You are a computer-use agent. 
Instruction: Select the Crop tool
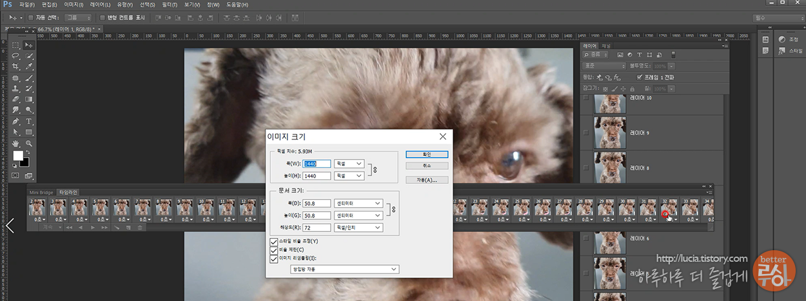[x=15, y=67]
